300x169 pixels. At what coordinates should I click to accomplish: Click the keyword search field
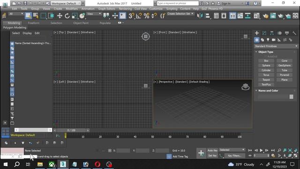click(178, 3)
